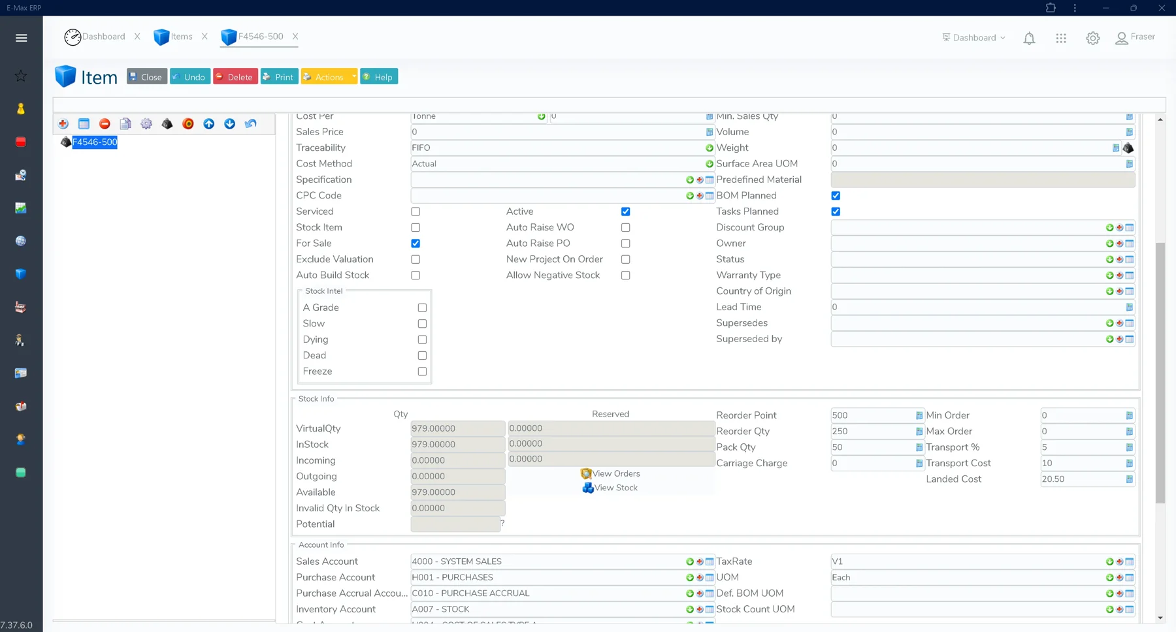Viewport: 1176px width, 632px height.
Task: Click the Close button in Item toolbar
Action: 147,77
